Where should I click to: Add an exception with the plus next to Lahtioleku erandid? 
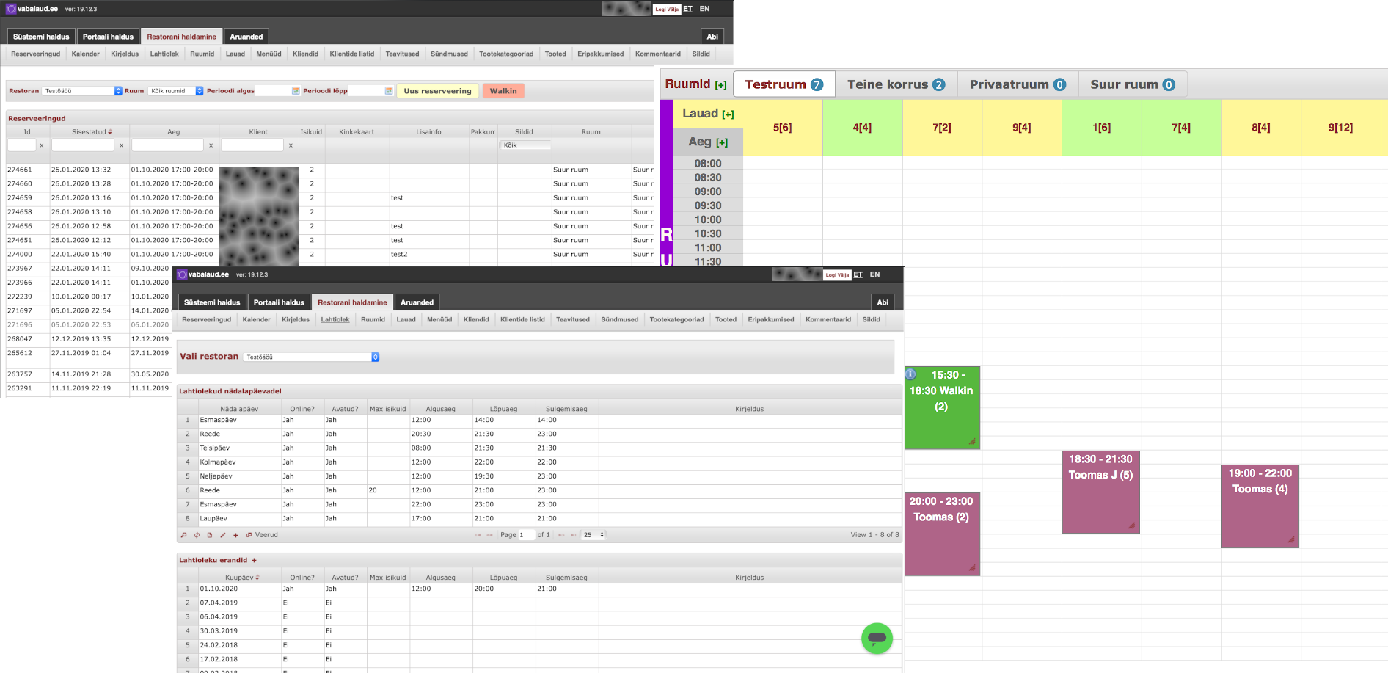pos(255,560)
